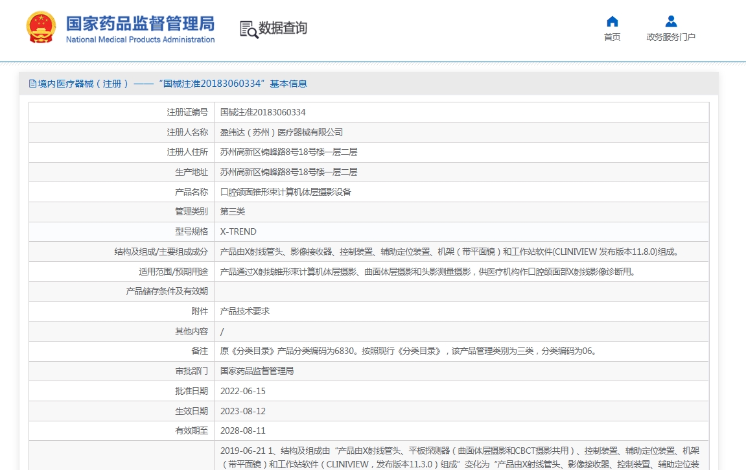This screenshot has width=746, height=470.
Task: Select effective date 2023-08-12
Action: pos(242,411)
